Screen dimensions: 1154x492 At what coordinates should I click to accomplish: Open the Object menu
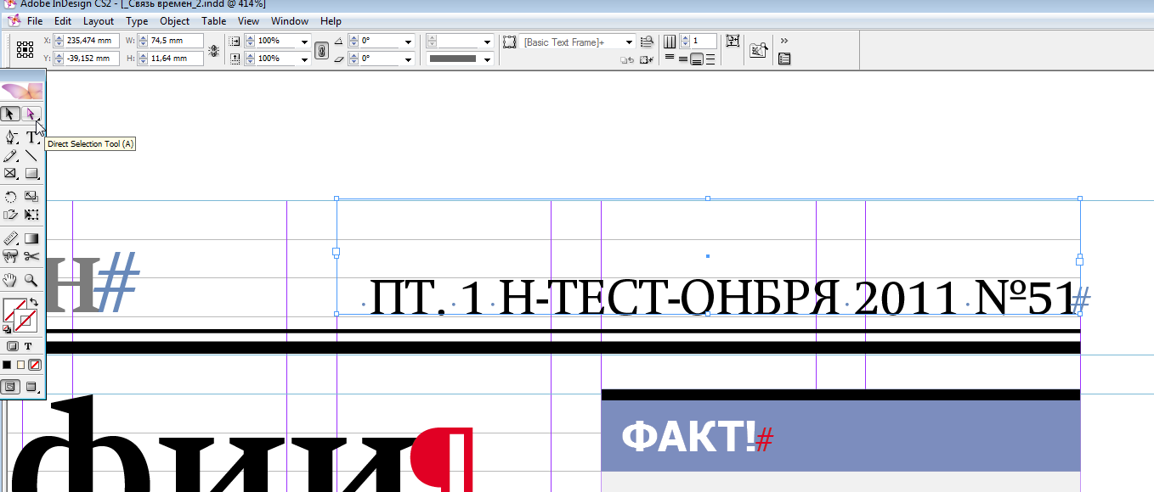[x=175, y=21]
